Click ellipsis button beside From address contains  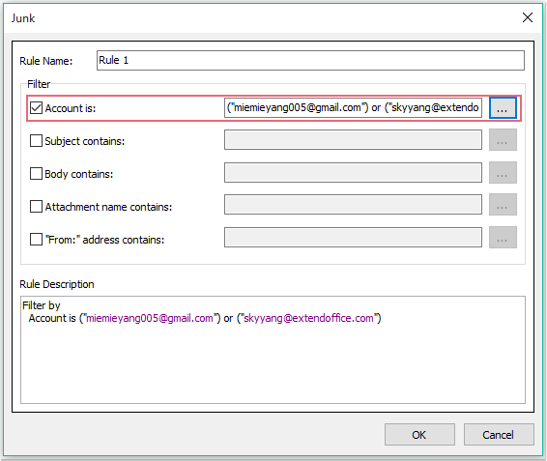[503, 238]
